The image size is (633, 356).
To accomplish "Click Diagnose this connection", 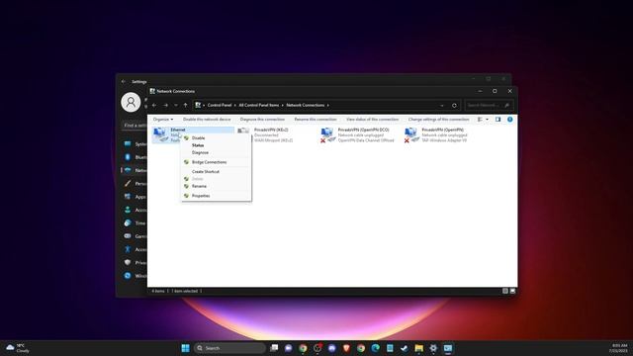I will click(x=262, y=120).
